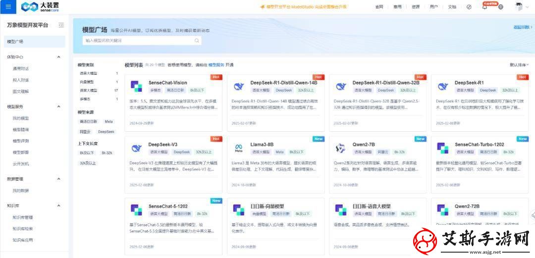Toggle the DeepSeek source filter chip
The height and width of the screenshot is (258, 535).
click(x=106, y=131)
